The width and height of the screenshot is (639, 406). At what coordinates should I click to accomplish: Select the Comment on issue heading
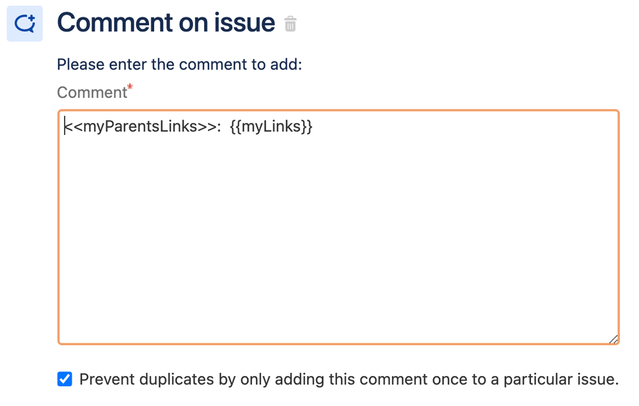tap(166, 22)
